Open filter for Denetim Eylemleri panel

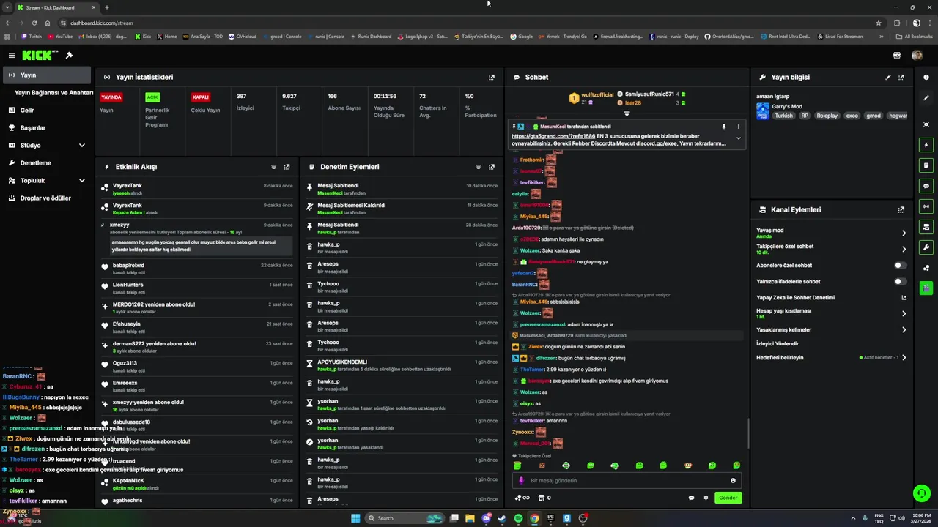[x=479, y=167]
